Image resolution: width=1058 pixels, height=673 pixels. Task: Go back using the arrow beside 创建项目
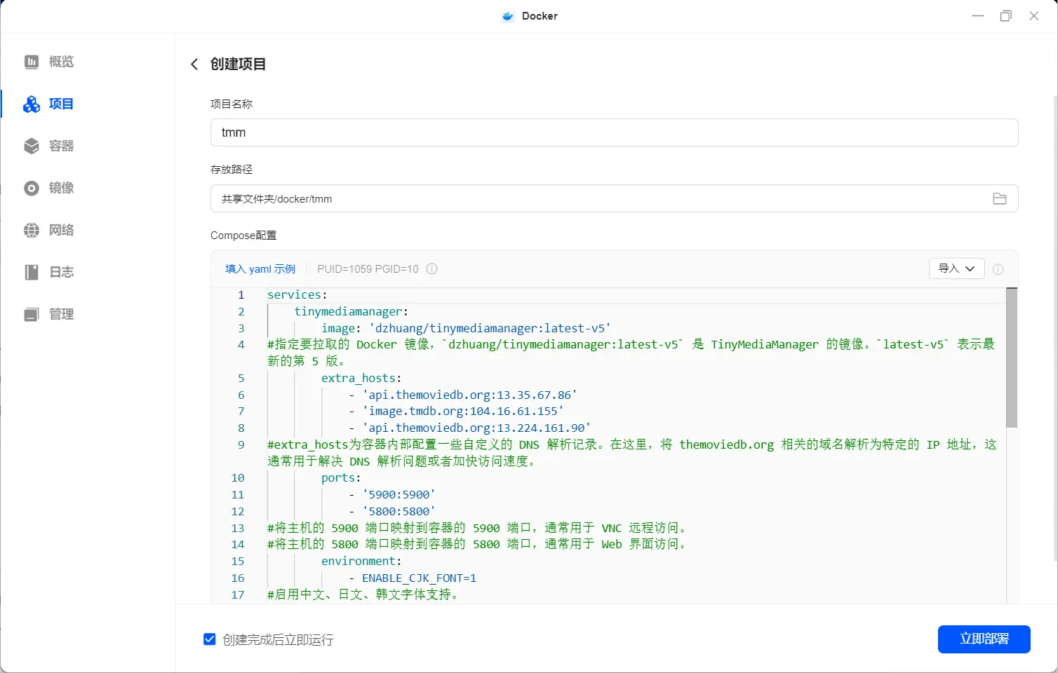(x=194, y=64)
